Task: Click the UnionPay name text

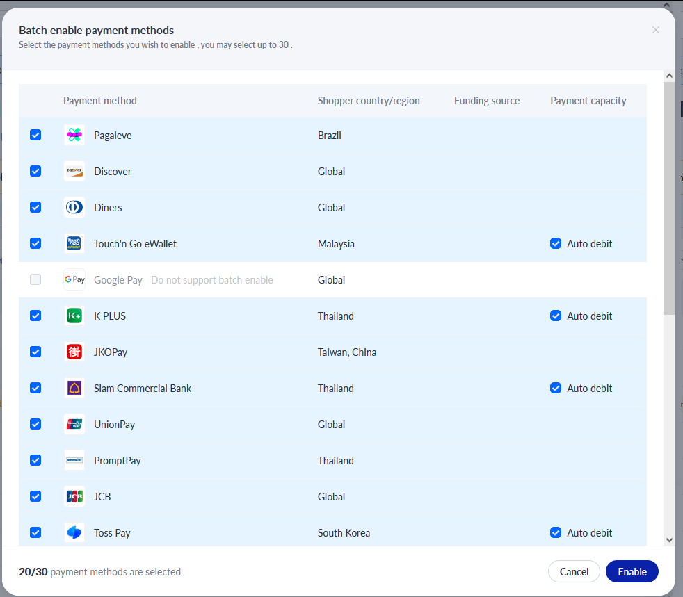Action: click(115, 424)
